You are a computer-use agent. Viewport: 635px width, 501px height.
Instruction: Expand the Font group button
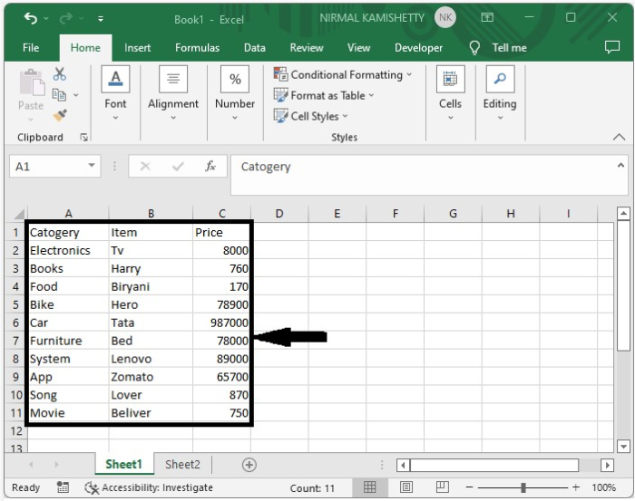115,93
